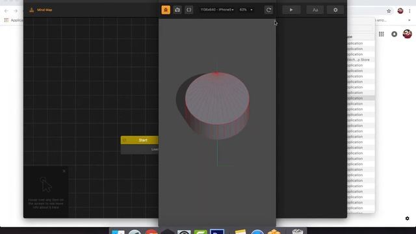
Task: Open Trash in the Dock
Action: click(x=298, y=231)
